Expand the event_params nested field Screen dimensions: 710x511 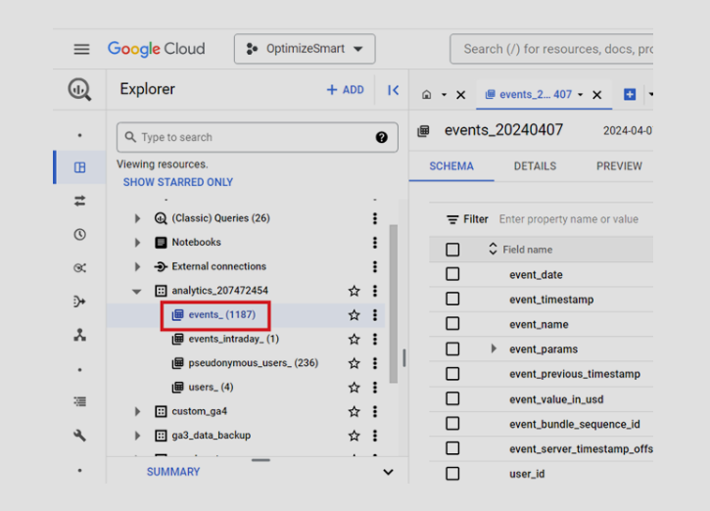tap(494, 348)
